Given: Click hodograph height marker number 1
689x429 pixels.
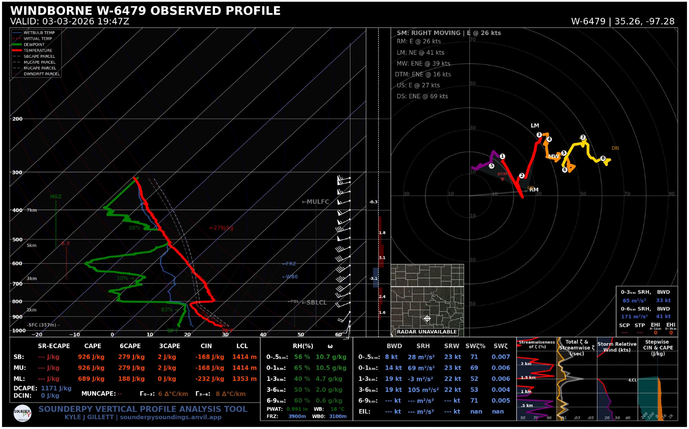Looking at the screenshot, I should point(502,156).
